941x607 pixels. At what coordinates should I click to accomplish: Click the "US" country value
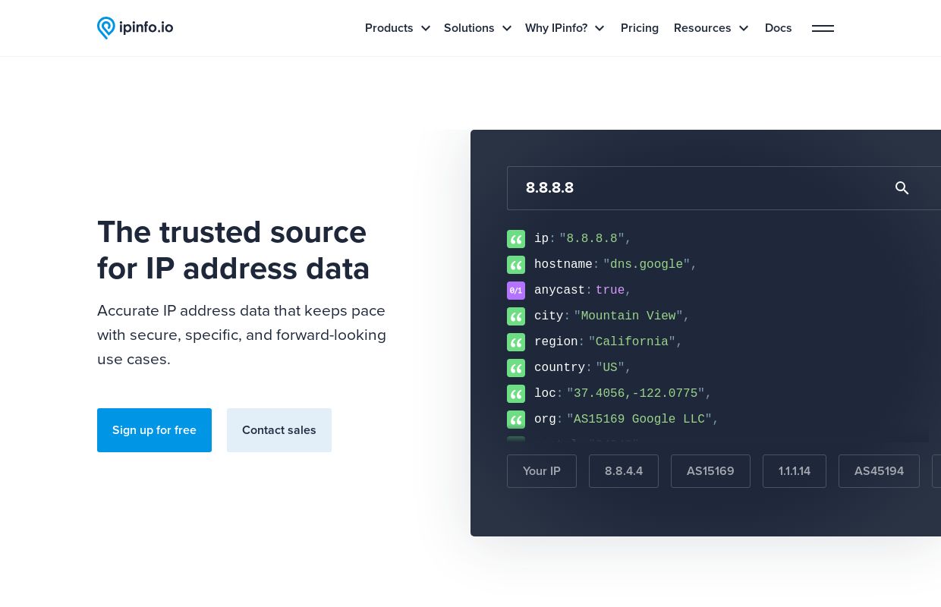click(x=610, y=368)
